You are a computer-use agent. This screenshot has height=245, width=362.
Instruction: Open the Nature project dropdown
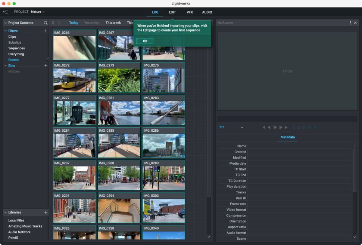coord(37,12)
